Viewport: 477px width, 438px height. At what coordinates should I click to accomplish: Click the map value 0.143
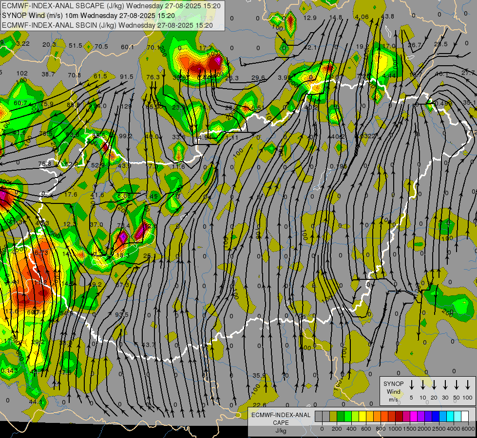pyautogui.click(x=9, y=371)
